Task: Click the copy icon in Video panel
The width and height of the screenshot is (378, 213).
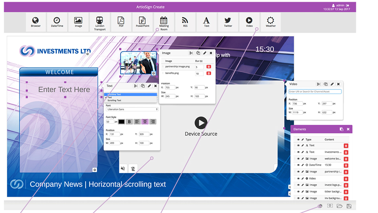Action: pyautogui.click(x=325, y=84)
